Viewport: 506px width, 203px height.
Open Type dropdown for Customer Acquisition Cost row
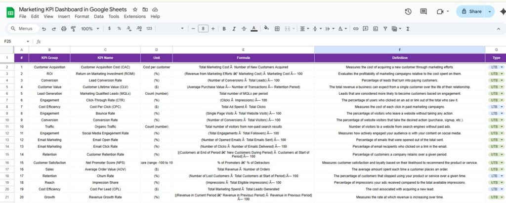(x=502, y=67)
